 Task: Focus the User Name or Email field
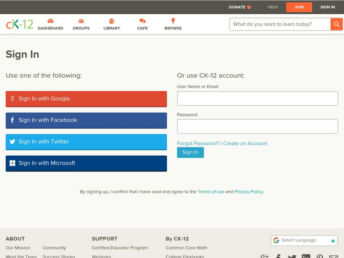[x=257, y=98]
